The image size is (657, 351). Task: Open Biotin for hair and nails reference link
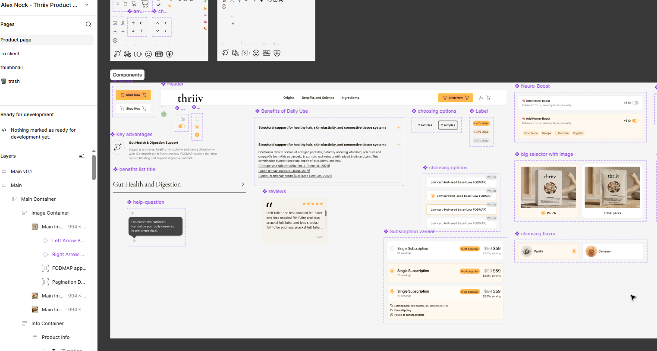tap(284, 171)
